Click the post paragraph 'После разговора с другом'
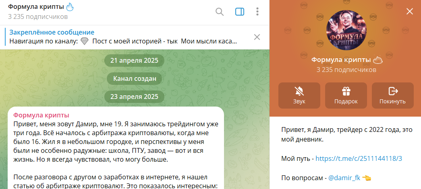Viewport: 421px width, 189px height. coord(116,182)
